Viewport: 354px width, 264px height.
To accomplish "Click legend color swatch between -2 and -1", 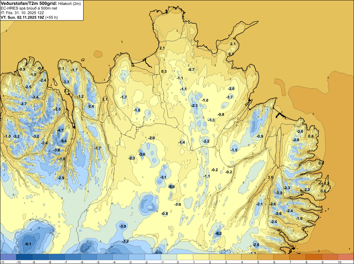I will coord(153,257).
